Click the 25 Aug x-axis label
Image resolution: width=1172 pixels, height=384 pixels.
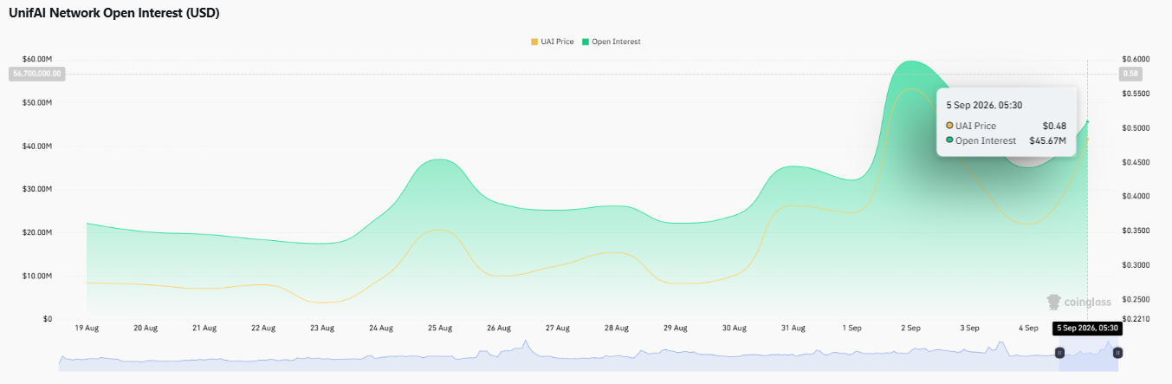(440, 329)
